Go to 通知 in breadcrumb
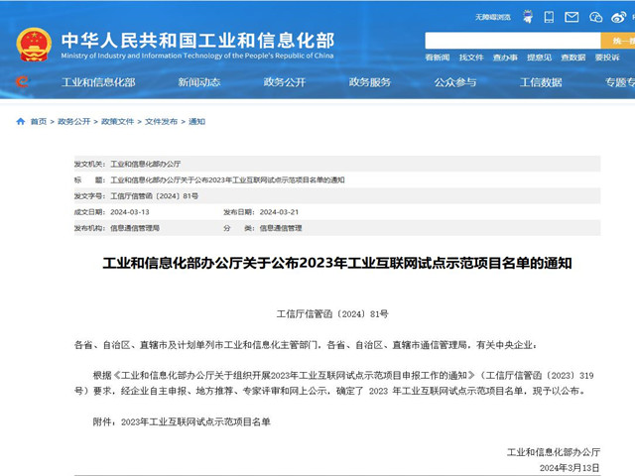 [x=196, y=121]
